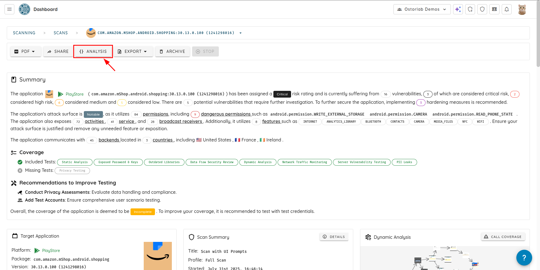The image size is (540, 270).
Task: Select the Exposed Password & Keys chip
Action: click(x=118, y=162)
